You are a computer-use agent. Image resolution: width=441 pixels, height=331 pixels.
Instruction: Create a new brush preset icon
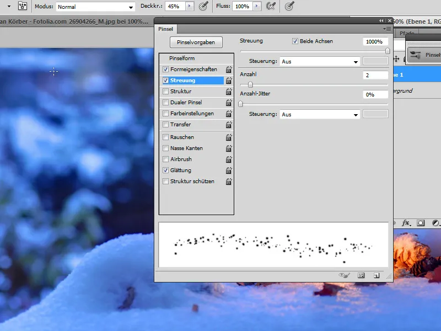[x=377, y=275]
